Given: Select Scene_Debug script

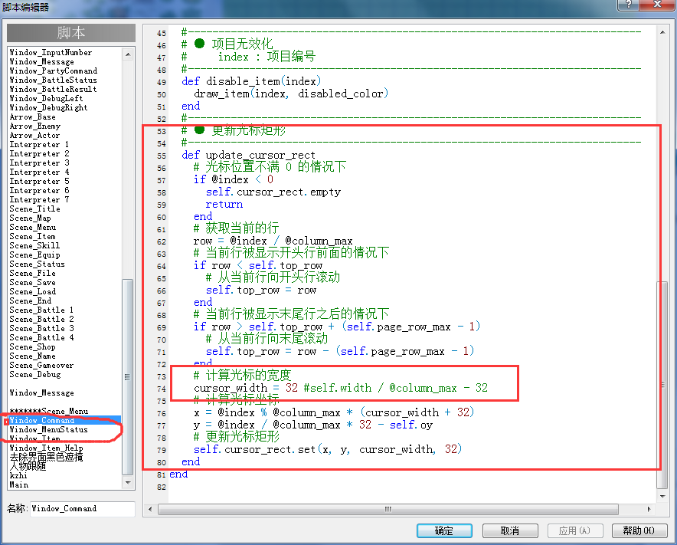Looking at the screenshot, I should [35, 374].
